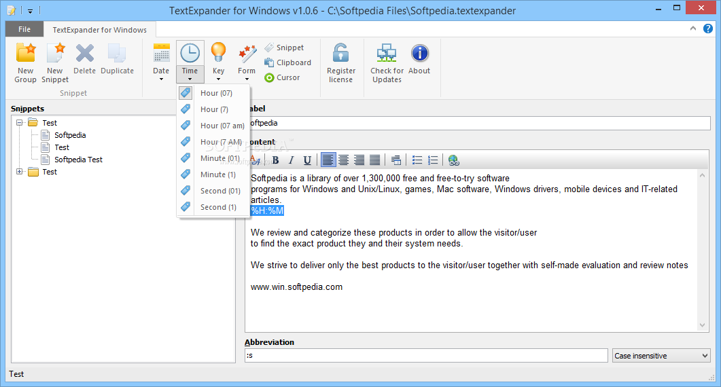Click www.win.softpedia.com line in content

click(x=296, y=287)
